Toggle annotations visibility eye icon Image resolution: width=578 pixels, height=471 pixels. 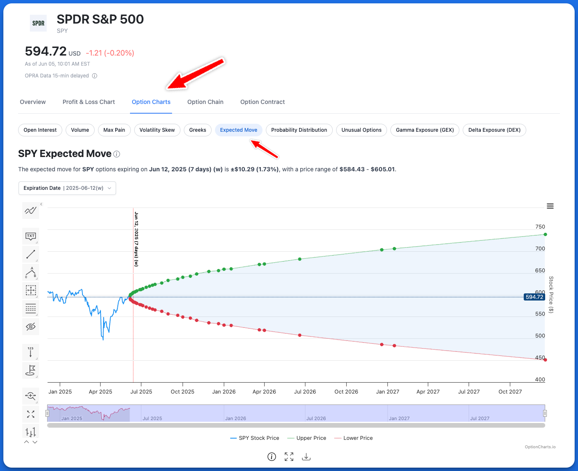[x=31, y=327]
